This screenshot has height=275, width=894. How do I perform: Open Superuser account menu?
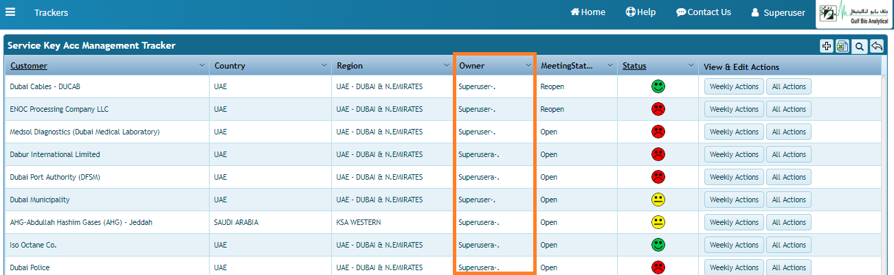click(x=778, y=12)
